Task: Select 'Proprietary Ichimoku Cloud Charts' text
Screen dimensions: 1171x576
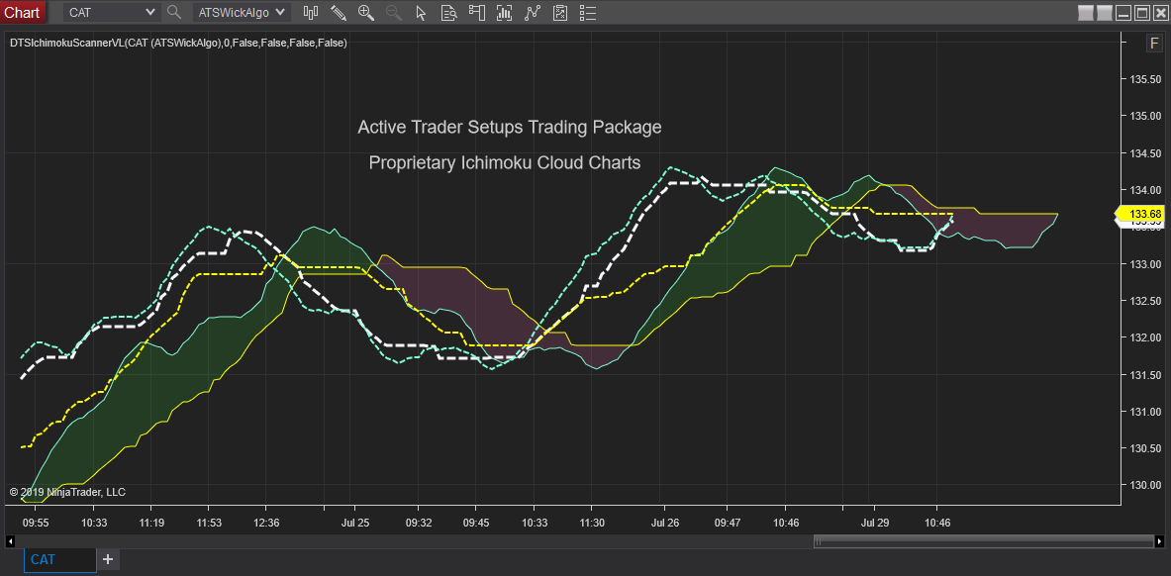Action: 505,162
